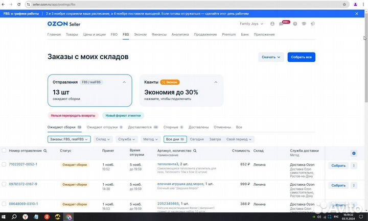368x221 pixels.
Task: Open the training cap icon
Action: point(304,23)
